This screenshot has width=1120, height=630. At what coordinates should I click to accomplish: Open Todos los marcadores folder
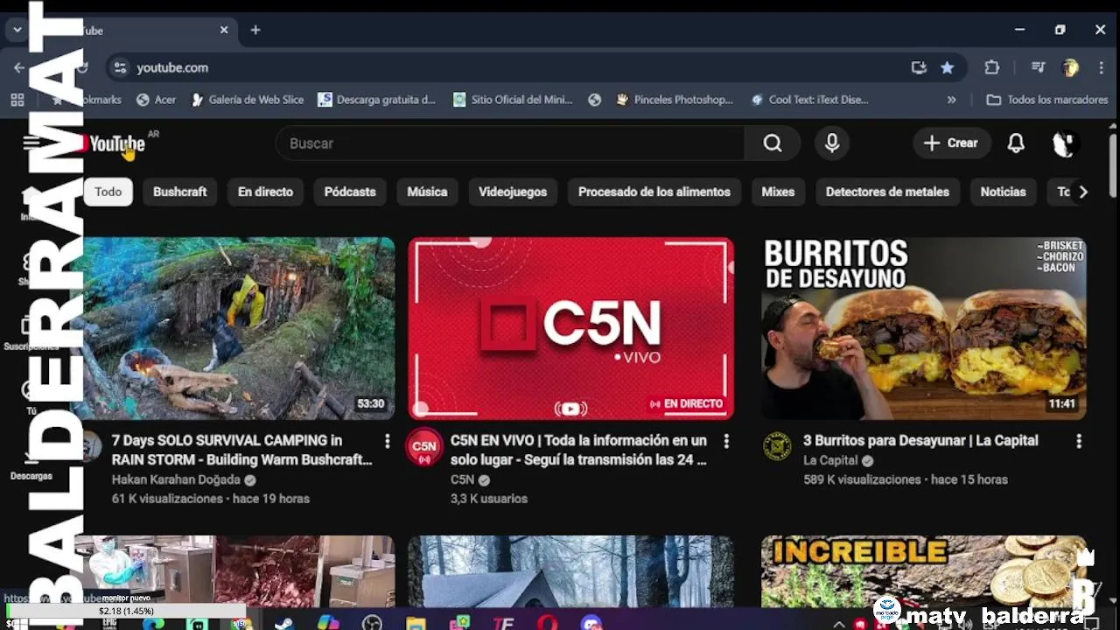(x=1047, y=100)
